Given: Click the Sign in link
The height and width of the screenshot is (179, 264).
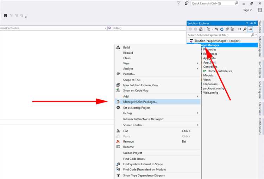Looking at the screenshot, I should [x=248, y=10].
